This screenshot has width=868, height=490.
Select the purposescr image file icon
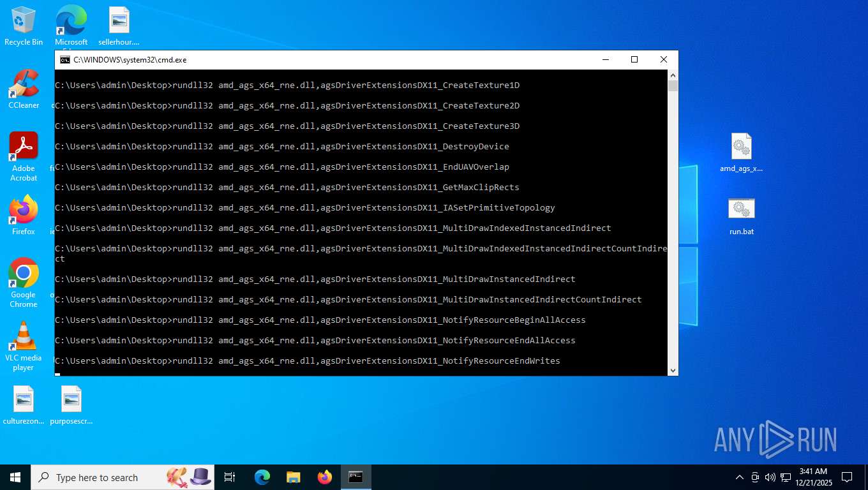tap(71, 406)
